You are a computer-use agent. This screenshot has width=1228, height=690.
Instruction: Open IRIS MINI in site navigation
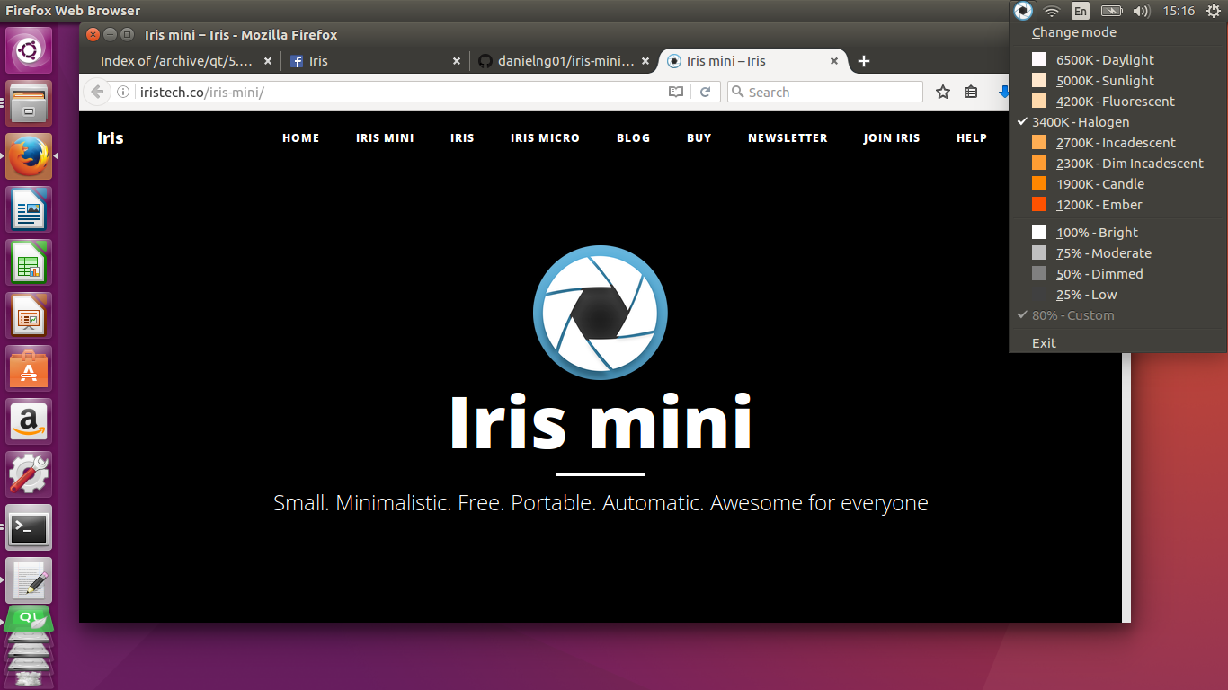pyautogui.click(x=385, y=138)
